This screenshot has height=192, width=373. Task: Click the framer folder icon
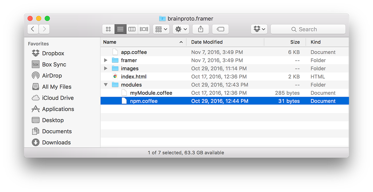115,60
